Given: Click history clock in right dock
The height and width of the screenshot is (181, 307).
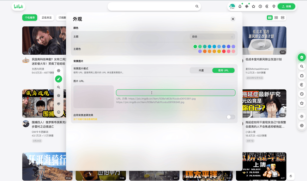Looking at the screenshot, I should 302,94.
